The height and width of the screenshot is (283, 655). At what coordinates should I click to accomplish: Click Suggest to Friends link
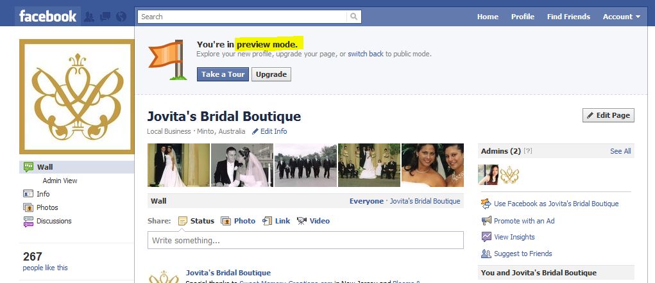tap(523, 254)
